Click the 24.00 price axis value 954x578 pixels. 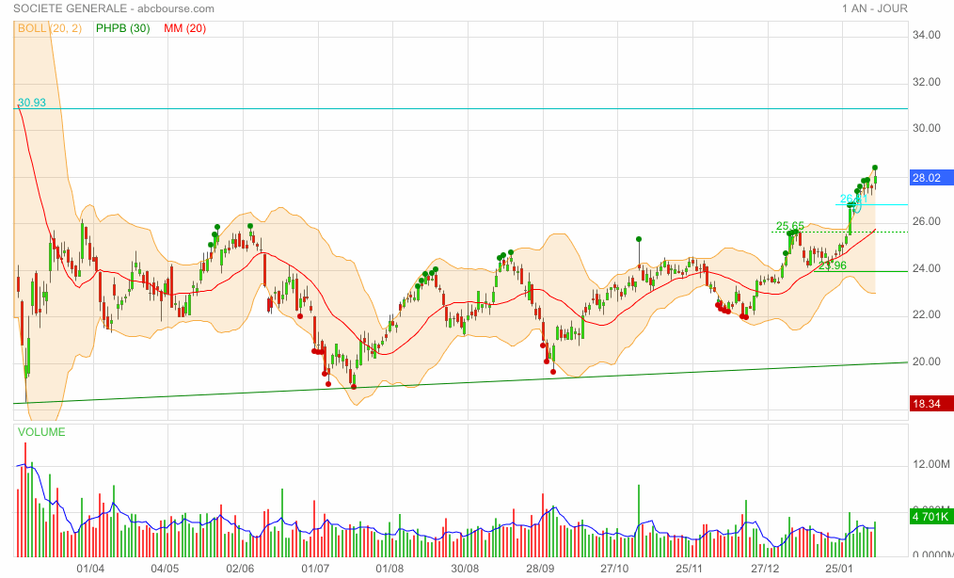pyautogui.click(x=927, y=268)
